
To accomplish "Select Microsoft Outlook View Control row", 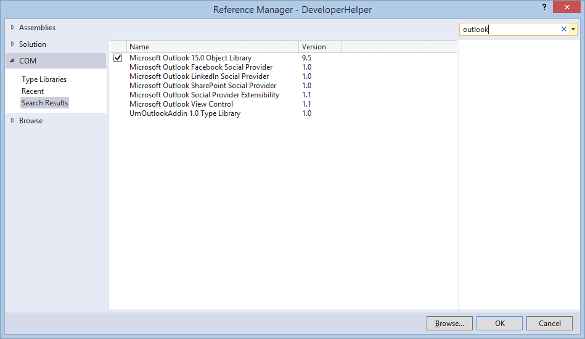I will click(284, 104).
